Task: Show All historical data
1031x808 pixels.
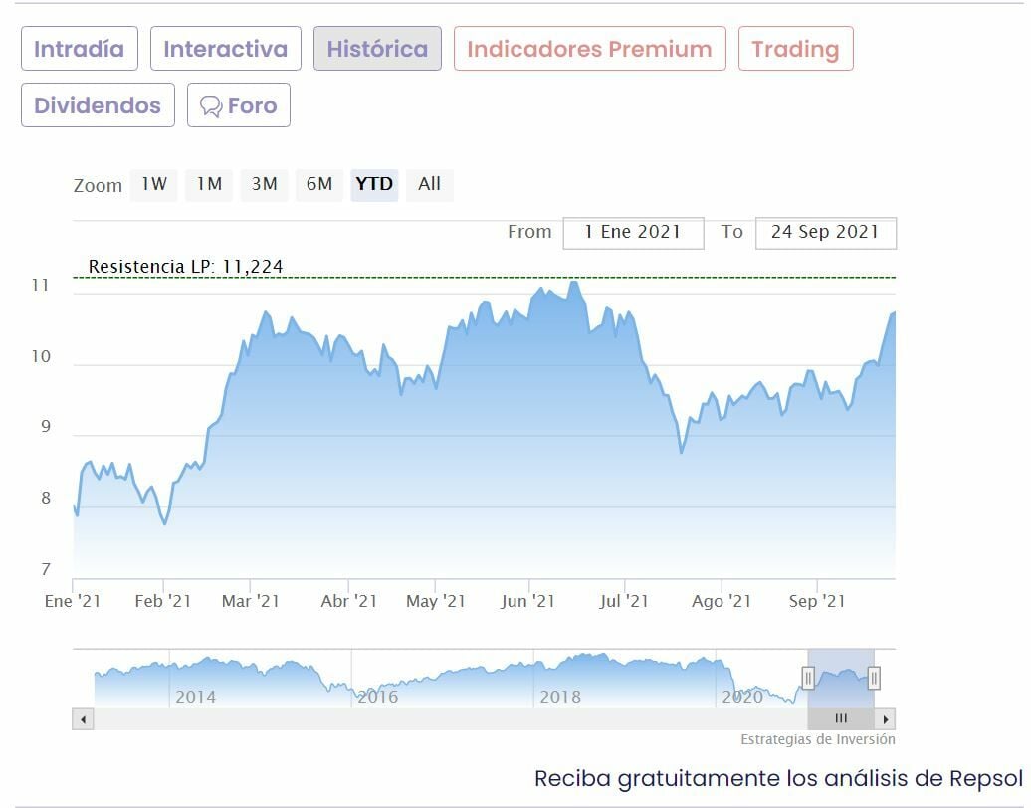Action: (429, 184)
